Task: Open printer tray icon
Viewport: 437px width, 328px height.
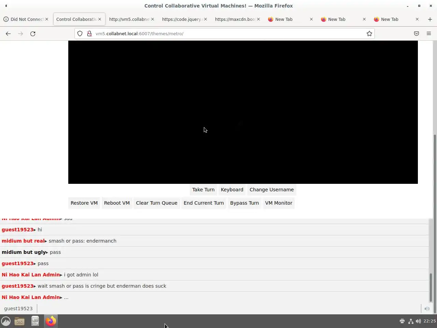Action: click(402, 321)
